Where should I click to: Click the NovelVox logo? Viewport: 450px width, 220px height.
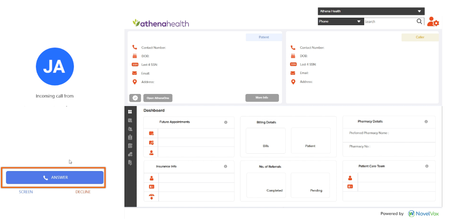point(423,214)
